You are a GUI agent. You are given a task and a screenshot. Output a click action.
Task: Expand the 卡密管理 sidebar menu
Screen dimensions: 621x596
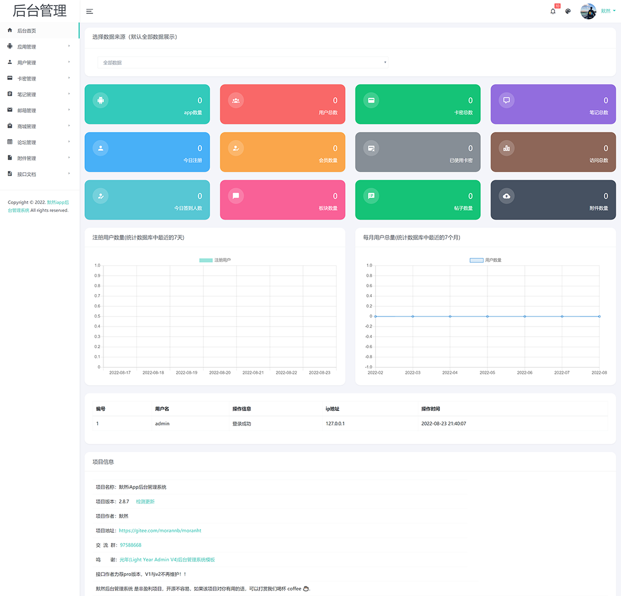(x=39, y=78)
